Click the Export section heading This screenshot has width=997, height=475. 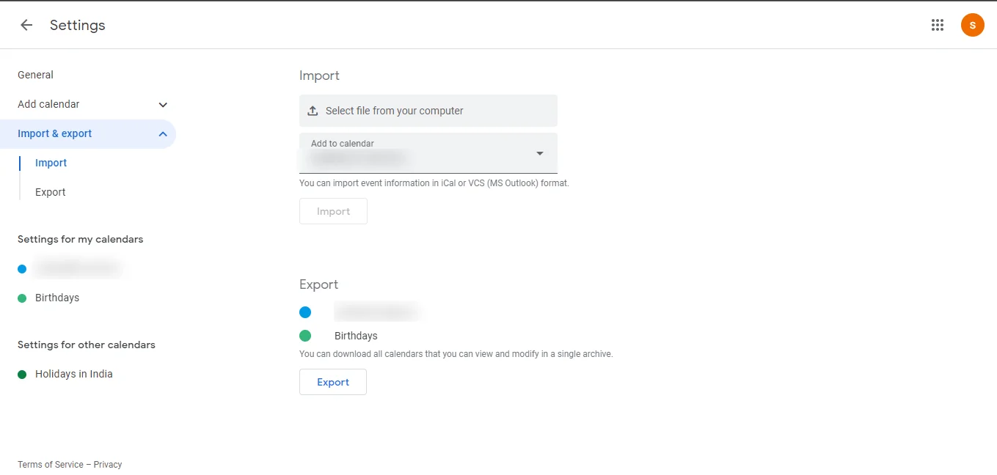coord(318,284)
